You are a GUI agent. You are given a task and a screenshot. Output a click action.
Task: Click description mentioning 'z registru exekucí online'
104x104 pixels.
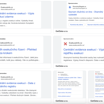tap(17, 23)
